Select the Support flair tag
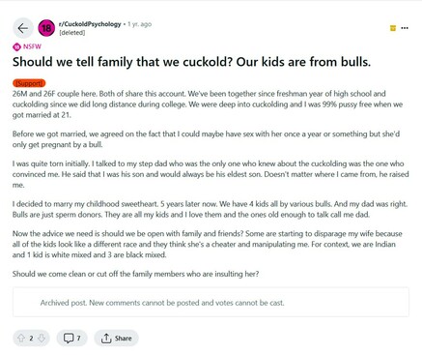The image size is (422, 355). [x=29, y=83]
